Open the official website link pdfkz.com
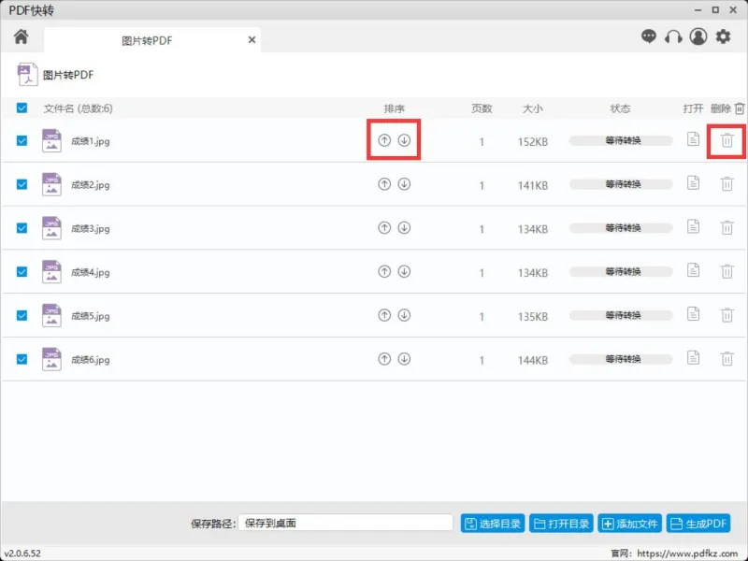The image size is (748, 561). tap(687, 554)
